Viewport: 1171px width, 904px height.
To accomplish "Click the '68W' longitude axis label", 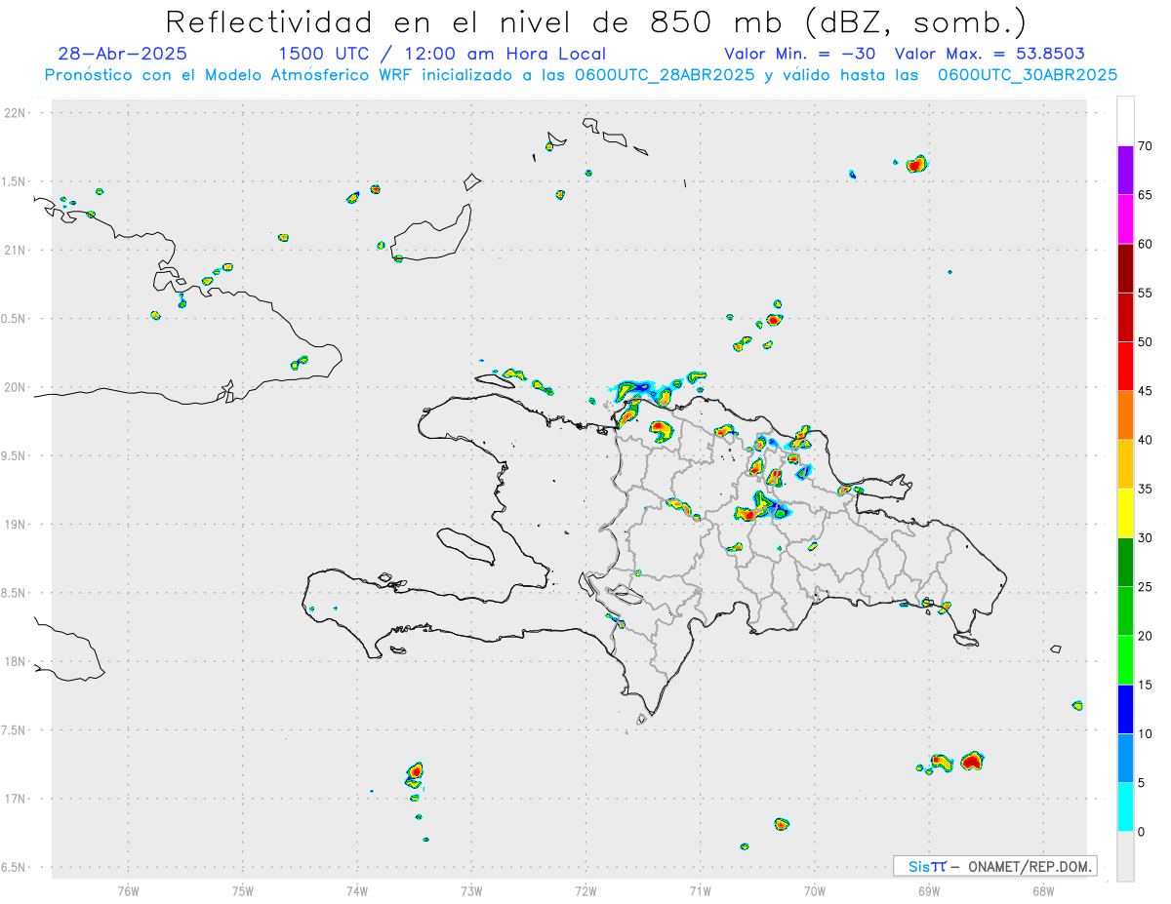I will pos(1043,890).
